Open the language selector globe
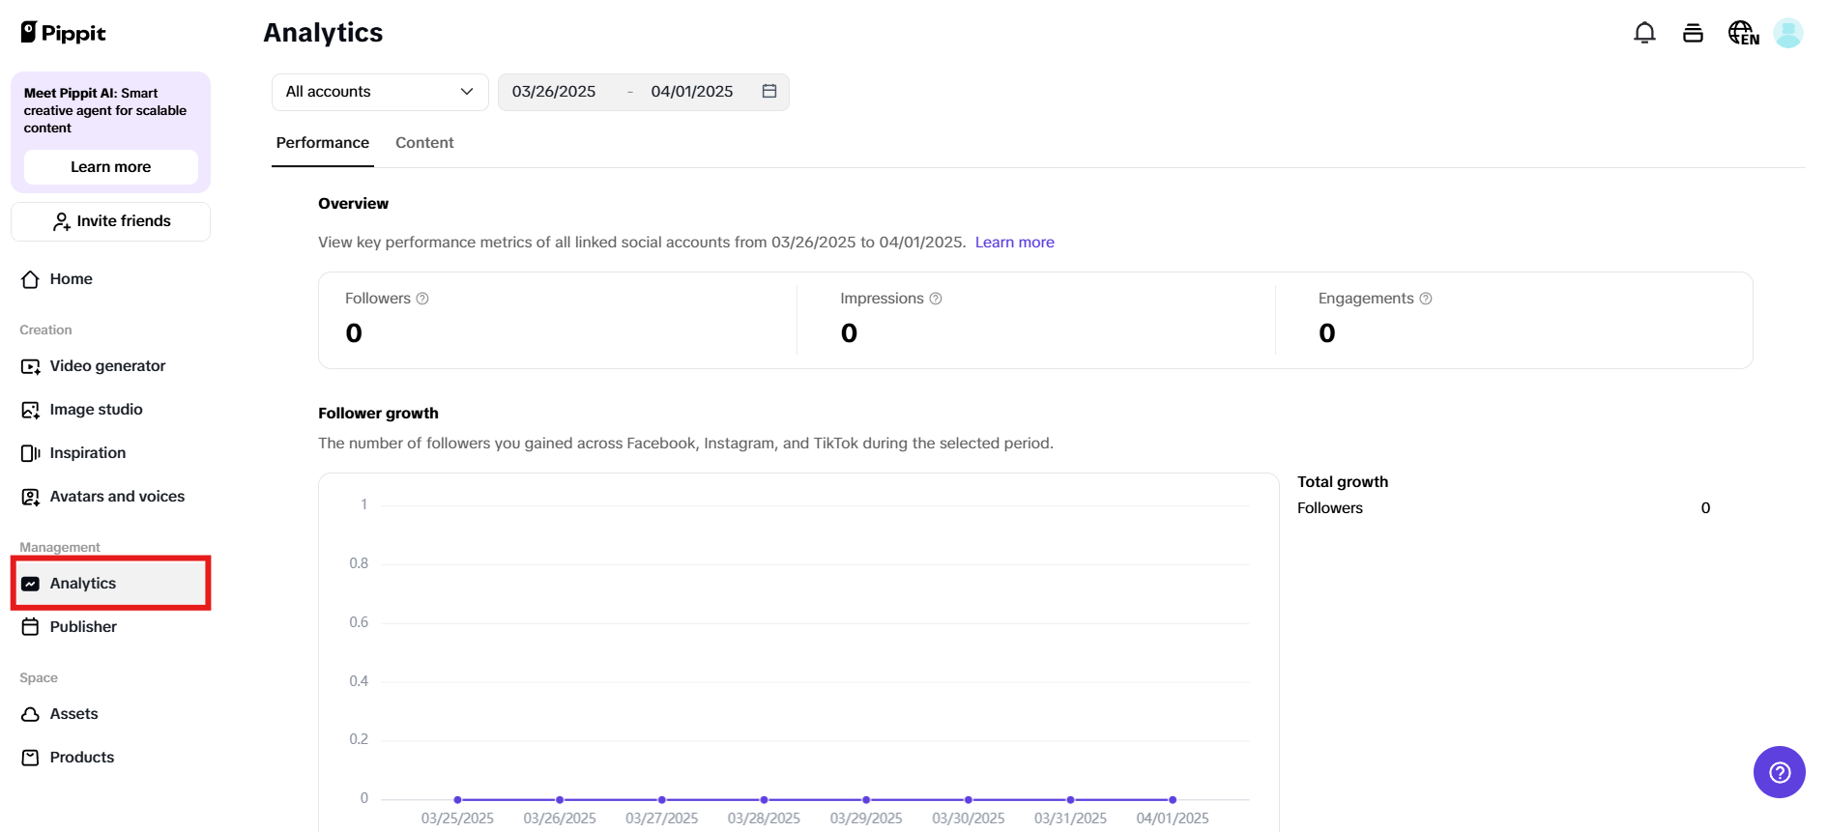This screenshot has height=832, width=1828. 1743,33
